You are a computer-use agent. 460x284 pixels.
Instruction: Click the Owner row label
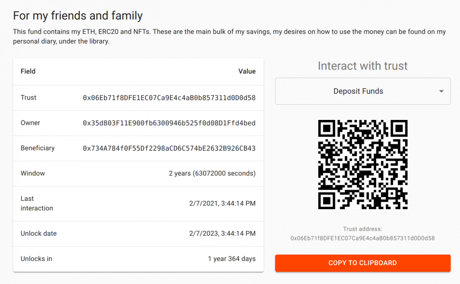pos(30,123)
